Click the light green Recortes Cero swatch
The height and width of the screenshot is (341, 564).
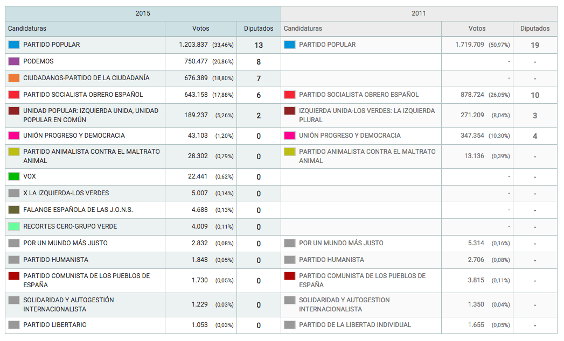point(13,226)
